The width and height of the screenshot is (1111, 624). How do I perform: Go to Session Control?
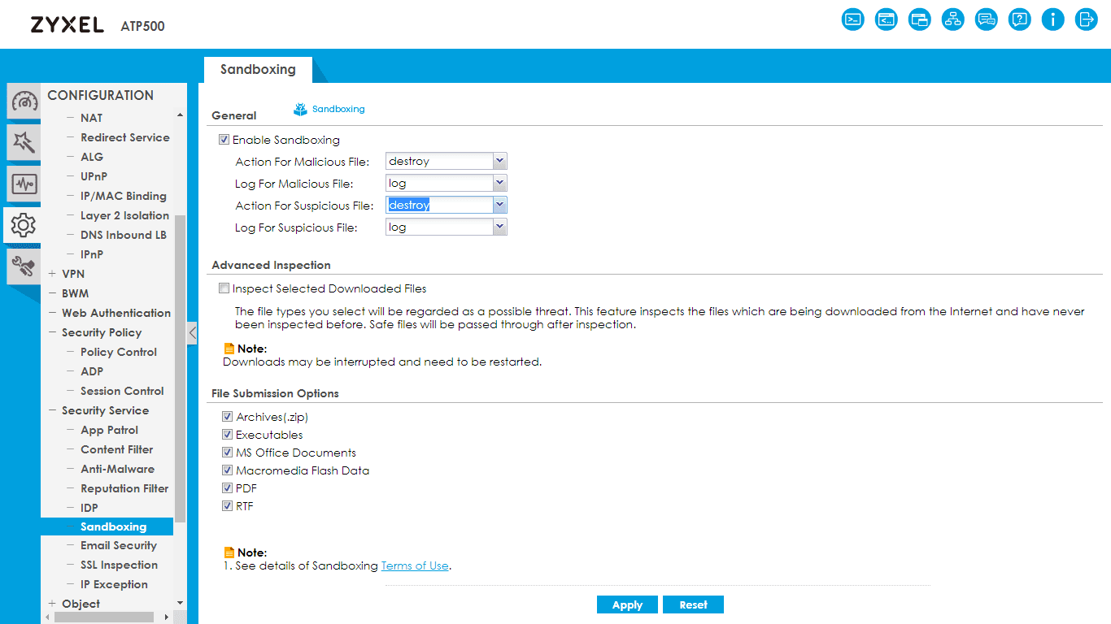123,391
